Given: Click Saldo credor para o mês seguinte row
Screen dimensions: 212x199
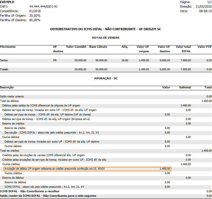Looking at the screenshot, I should (x=106, y=196).
